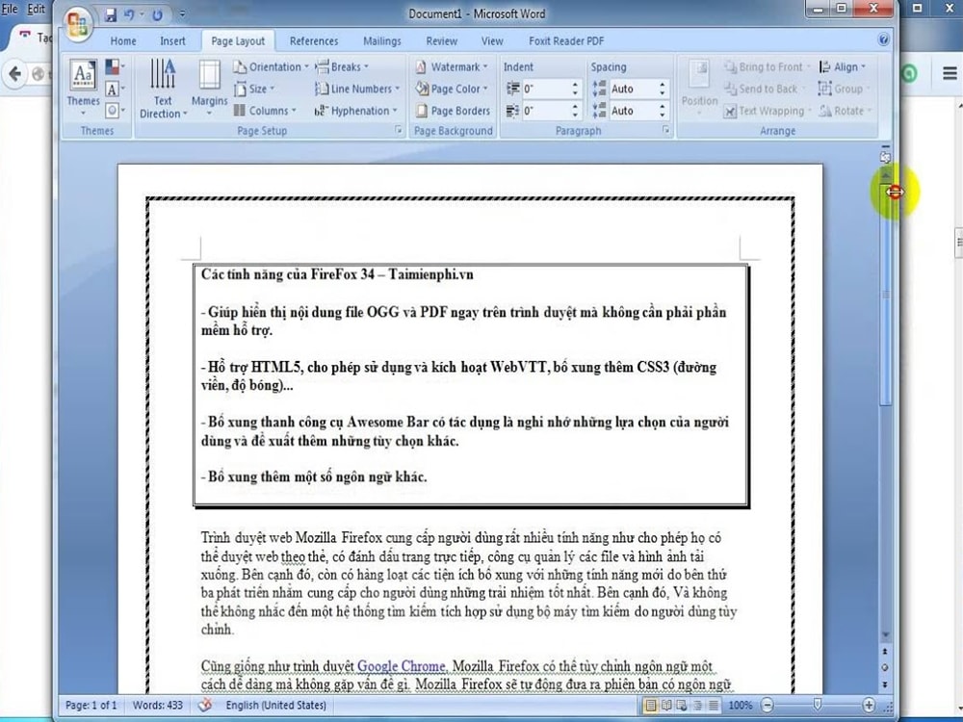
Task: Open the Edit menu in background window
Action: [37, 9]
